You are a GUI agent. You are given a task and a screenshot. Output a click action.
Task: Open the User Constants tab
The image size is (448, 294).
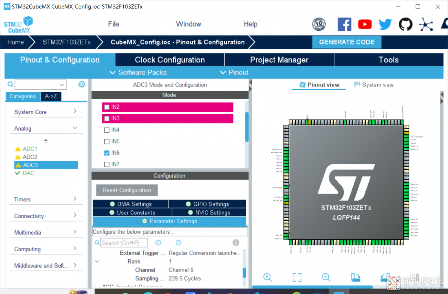[x=132, y=213]
